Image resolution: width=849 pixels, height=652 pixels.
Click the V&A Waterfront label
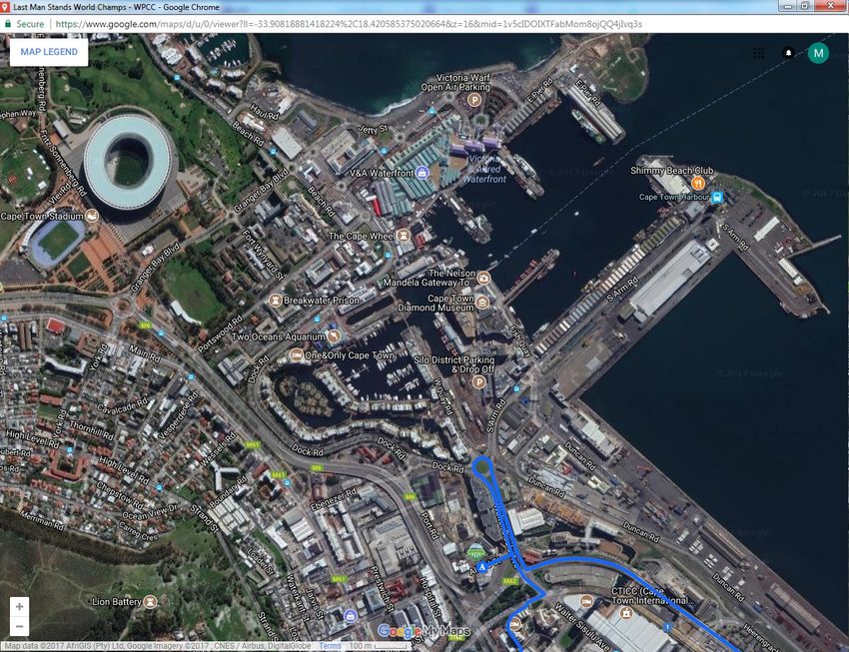(382, 173)
